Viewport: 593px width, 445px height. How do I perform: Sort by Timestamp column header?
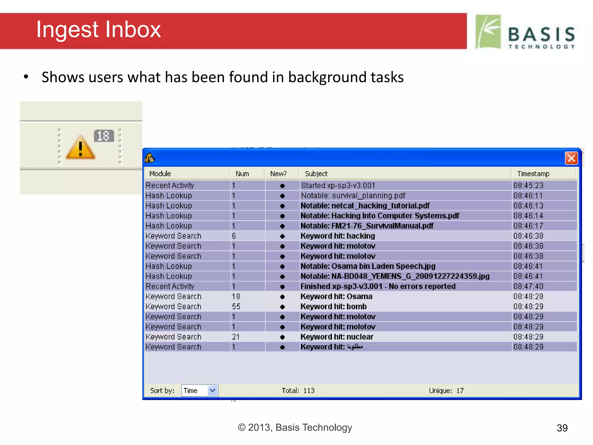[544, 174]
